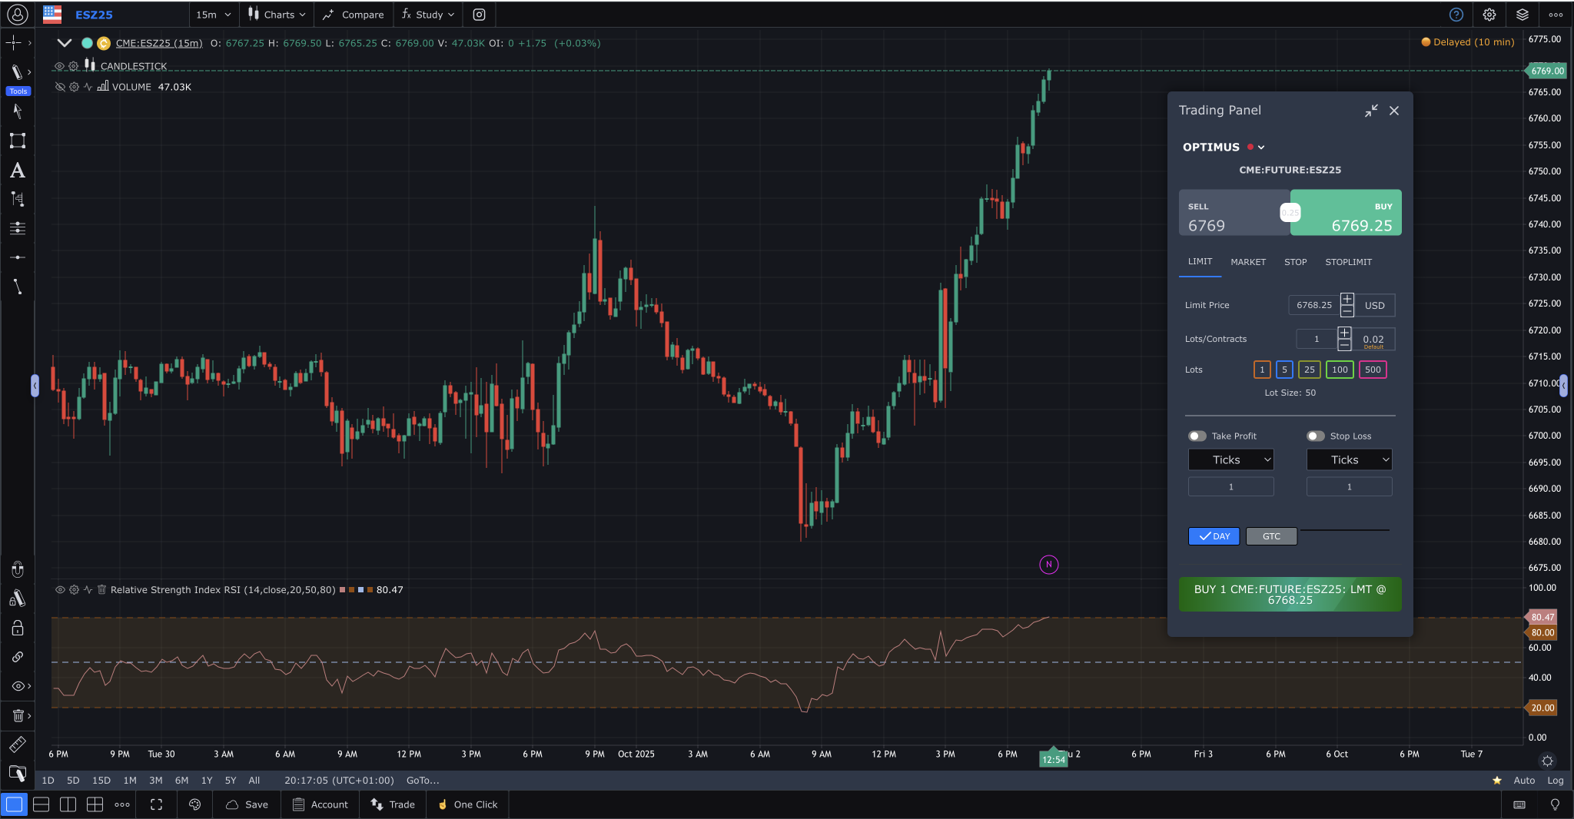The height and width of the screenshot is (819, 1574).
Task: Click the green BUY 6769.25 button
Action: pos(1347,213)
